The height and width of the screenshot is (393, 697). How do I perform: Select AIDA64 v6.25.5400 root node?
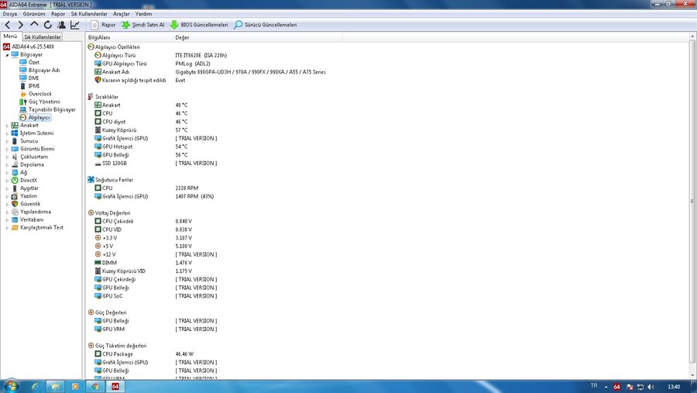[29, 47]
